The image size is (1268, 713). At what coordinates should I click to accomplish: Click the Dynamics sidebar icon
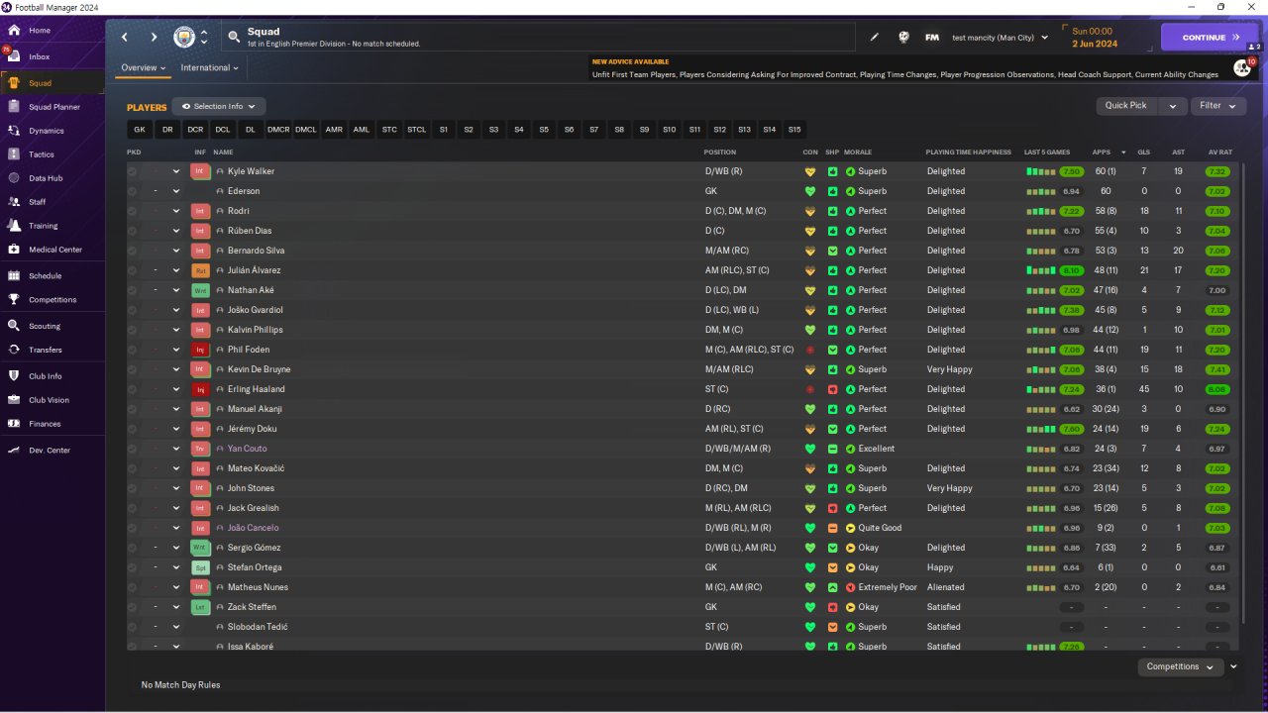point(14,131)
